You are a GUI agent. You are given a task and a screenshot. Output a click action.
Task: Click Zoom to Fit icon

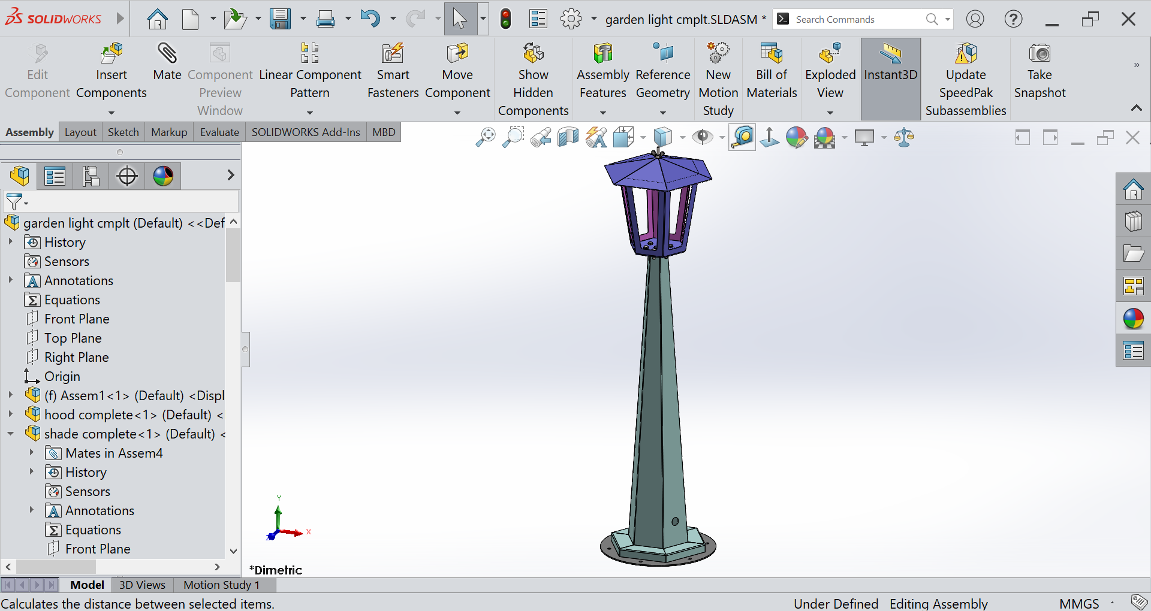pyautogui.click(x=486, y=137)
